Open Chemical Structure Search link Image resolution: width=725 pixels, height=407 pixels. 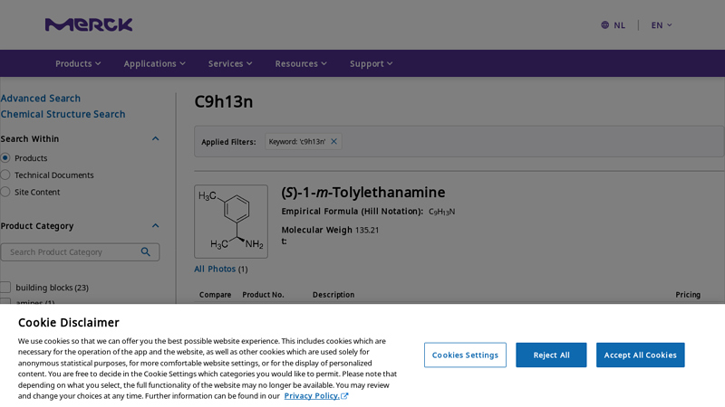point(63,114)
